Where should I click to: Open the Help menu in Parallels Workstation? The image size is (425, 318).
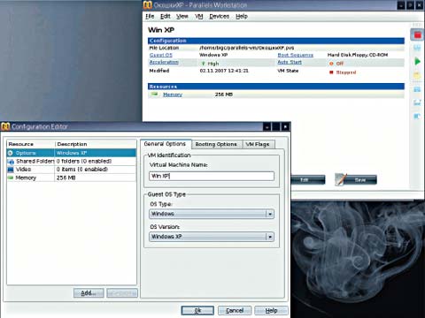pyautogui.click(x=242, y=17)
